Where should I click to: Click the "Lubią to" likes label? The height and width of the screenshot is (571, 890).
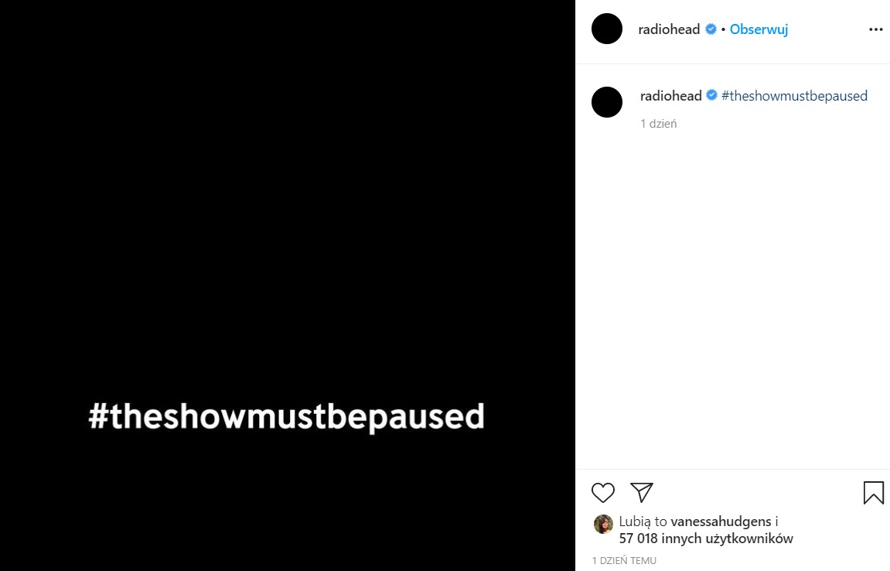(643, 521)
